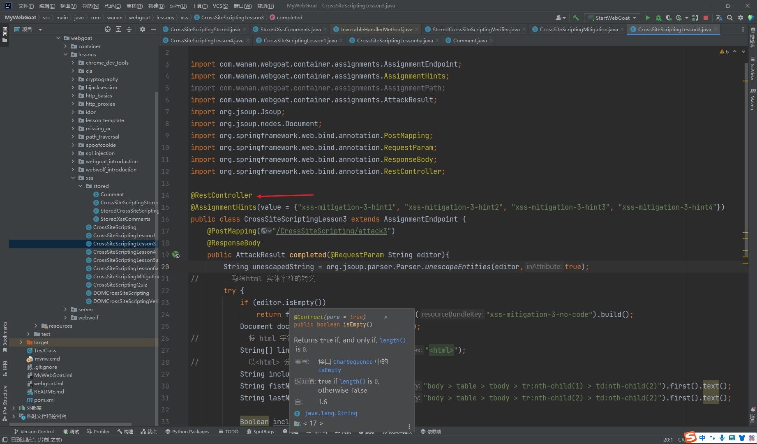Image resolution: width=757 pixels, height=444 pixels.
Task: Open Search Everywhere magnifier icon
Action: pyautogui.click(x=730, y=18)
